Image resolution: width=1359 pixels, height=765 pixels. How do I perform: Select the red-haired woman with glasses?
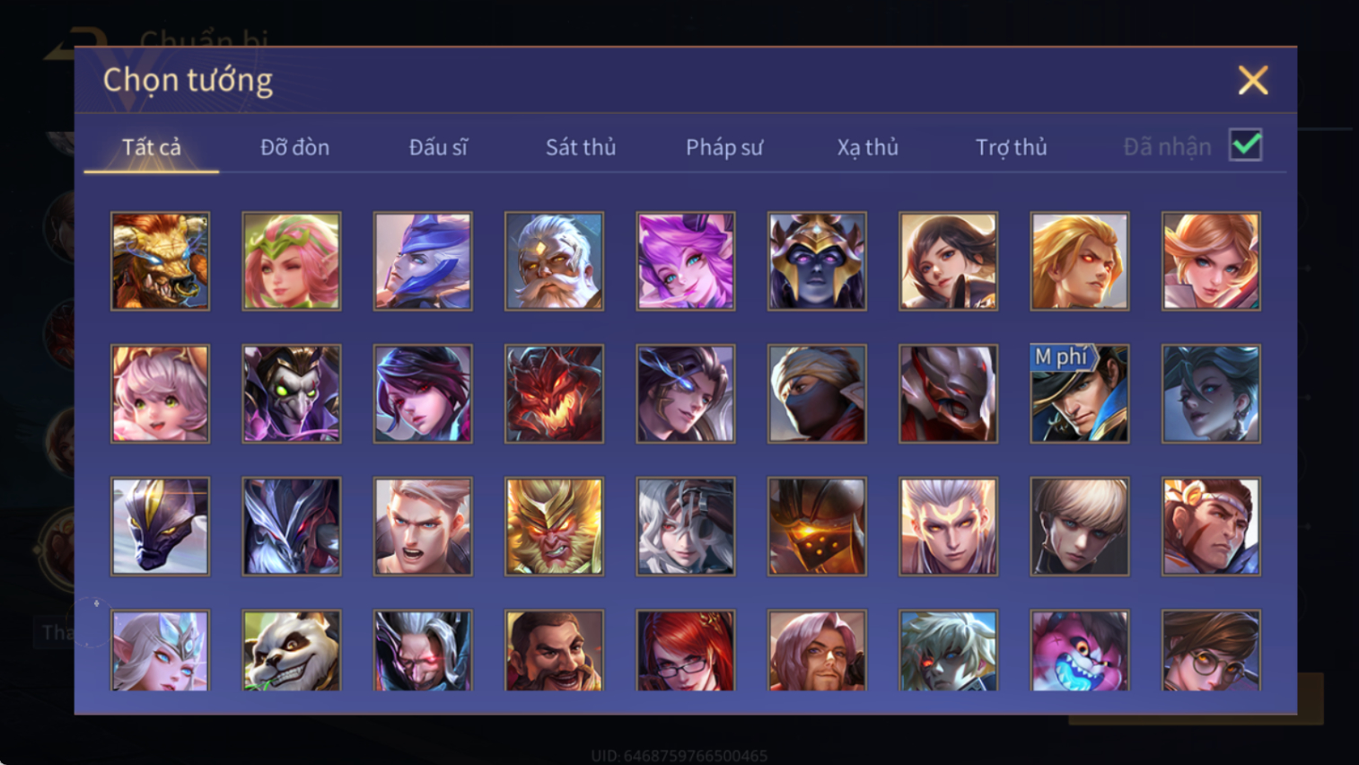click(686, 650)
